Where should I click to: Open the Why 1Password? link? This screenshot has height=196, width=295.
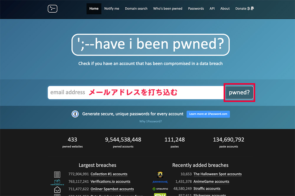coord(150,121)
